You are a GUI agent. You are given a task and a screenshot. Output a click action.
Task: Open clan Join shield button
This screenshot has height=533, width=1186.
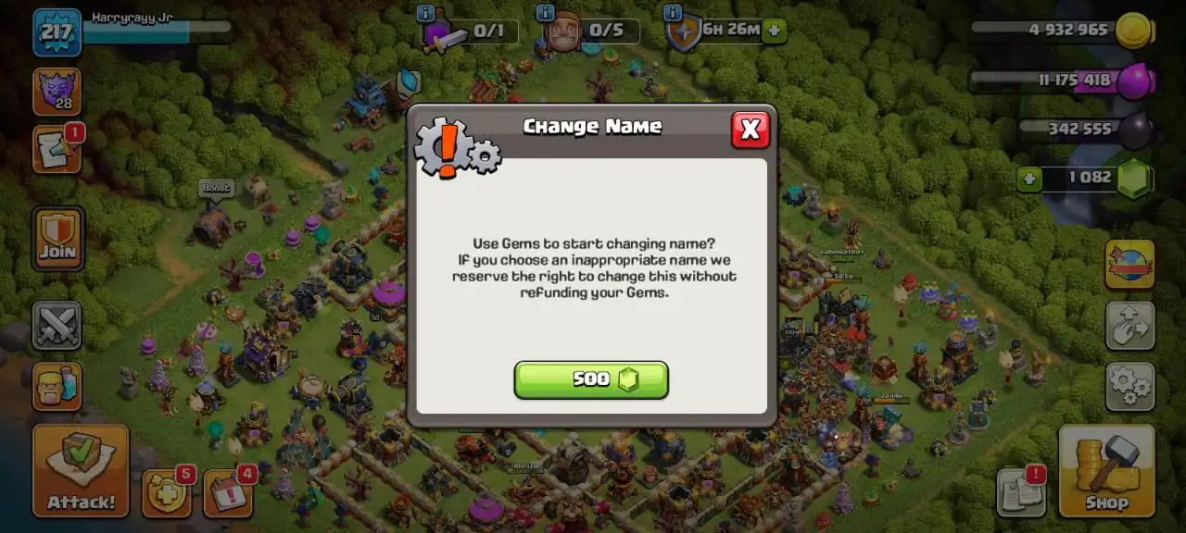(57, 239)
